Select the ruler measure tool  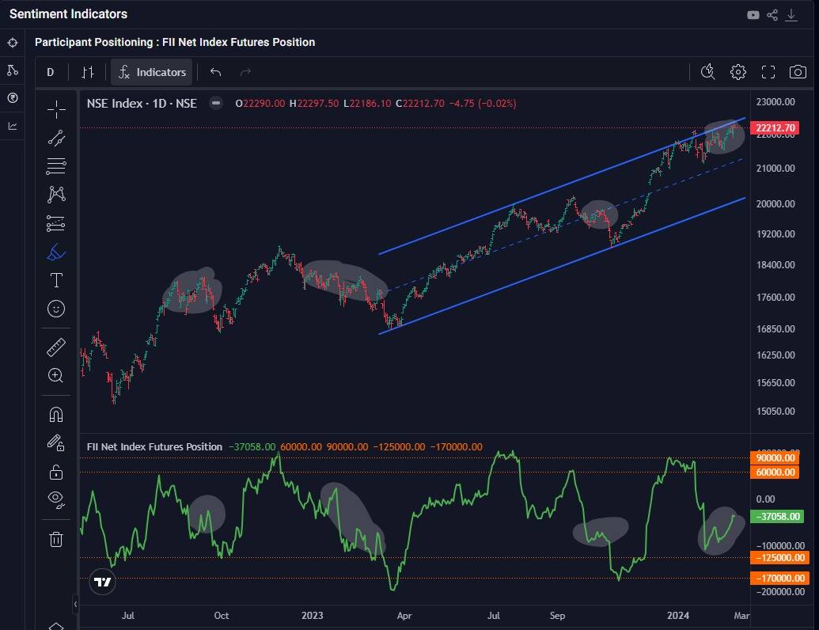(x=56, y=347)
